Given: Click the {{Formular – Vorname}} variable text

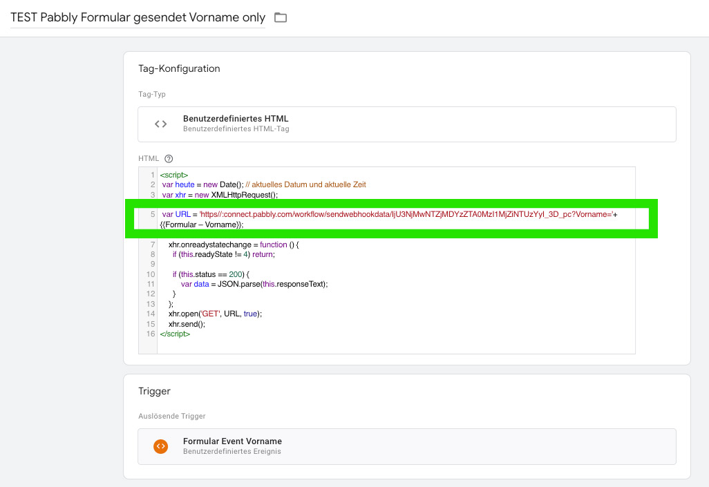Looking at the screenshot, I should 202,225.
